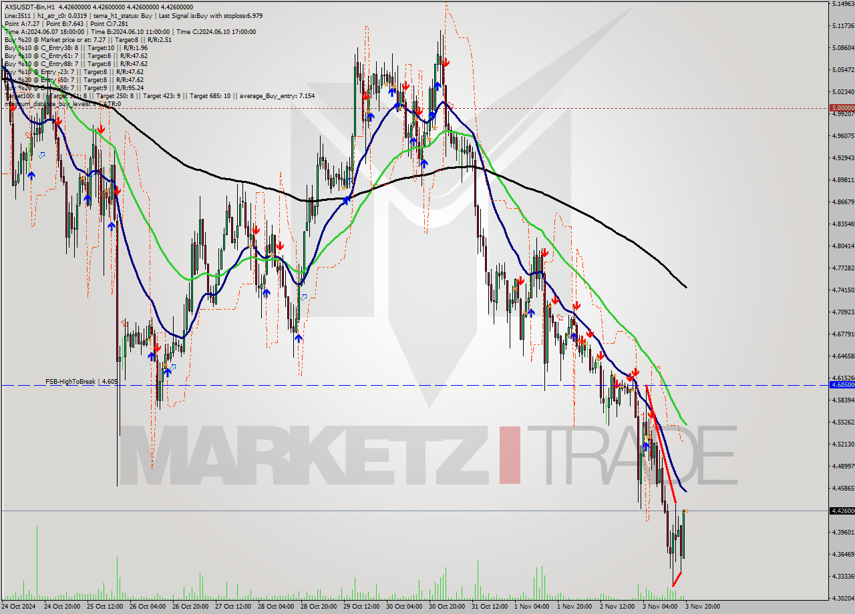
Task: Click the '26 Oct 20:00' time label
Action: coord(190,607)
